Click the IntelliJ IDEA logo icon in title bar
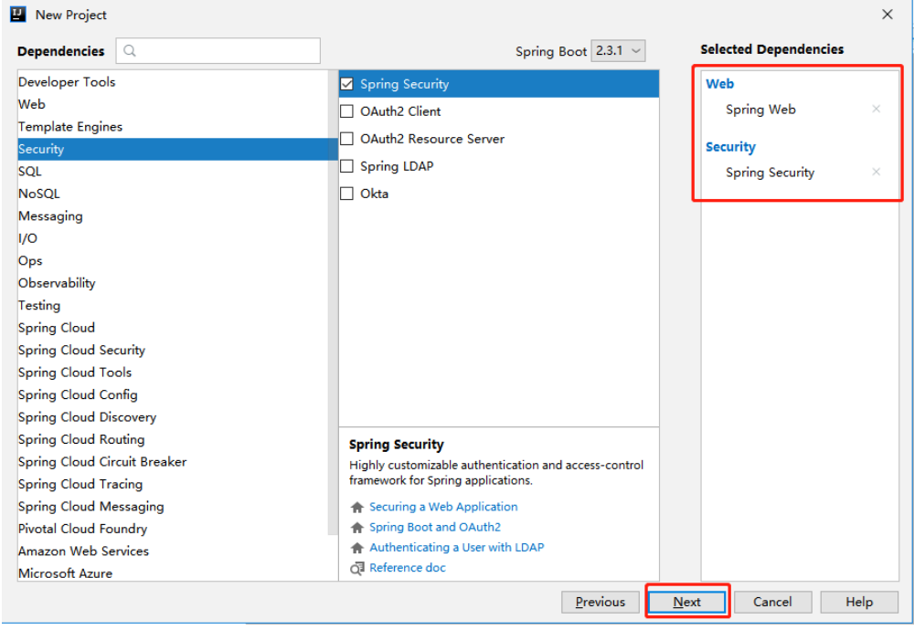Screen dimensions: 914x630 click(x=18, y=14)
